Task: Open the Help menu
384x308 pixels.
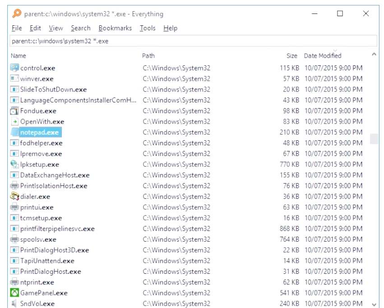Action: 170,28
